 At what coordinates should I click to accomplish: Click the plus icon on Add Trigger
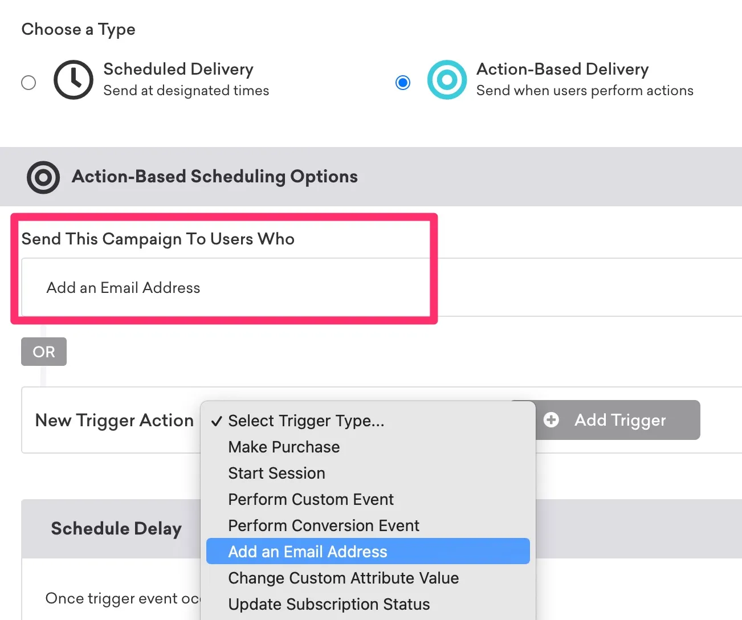click(551, 420)
